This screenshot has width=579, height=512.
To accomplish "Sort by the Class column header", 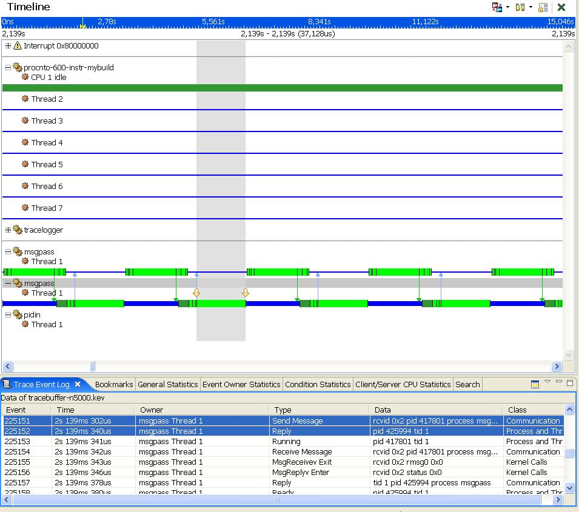I will pos(533,410).
